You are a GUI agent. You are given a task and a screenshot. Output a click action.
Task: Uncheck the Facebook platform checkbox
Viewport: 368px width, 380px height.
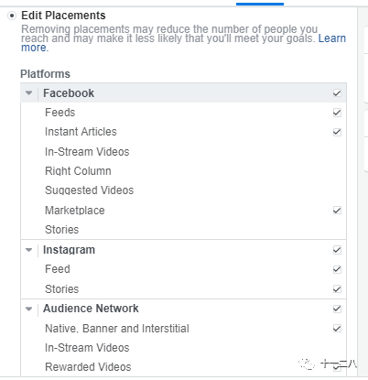coord(337,93)
